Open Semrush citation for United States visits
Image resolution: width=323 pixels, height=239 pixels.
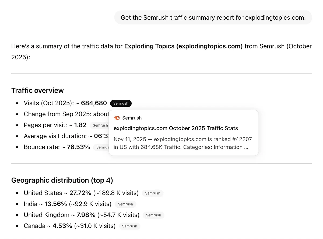[153, 193]
